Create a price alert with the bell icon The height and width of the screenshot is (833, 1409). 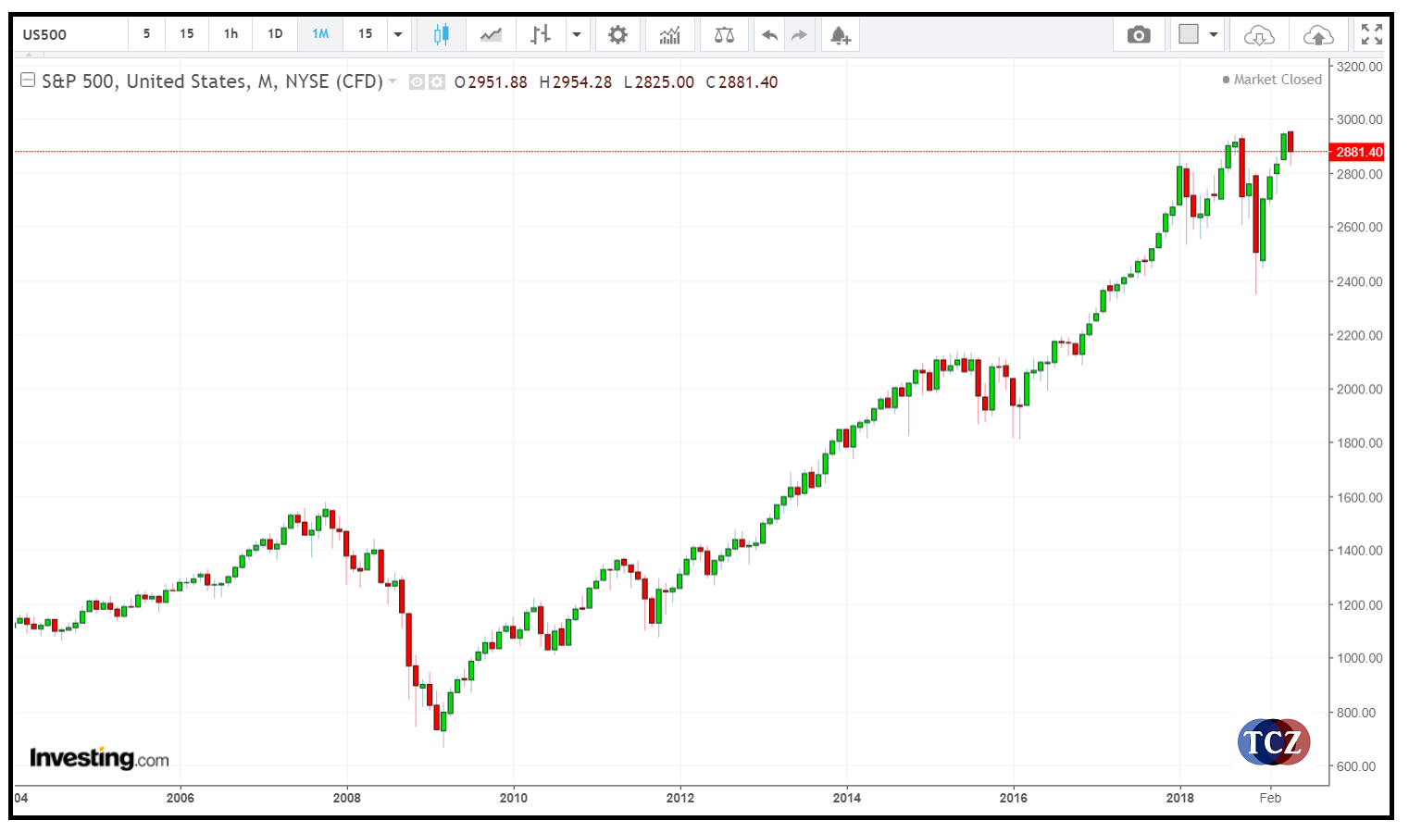click(841, 34)
